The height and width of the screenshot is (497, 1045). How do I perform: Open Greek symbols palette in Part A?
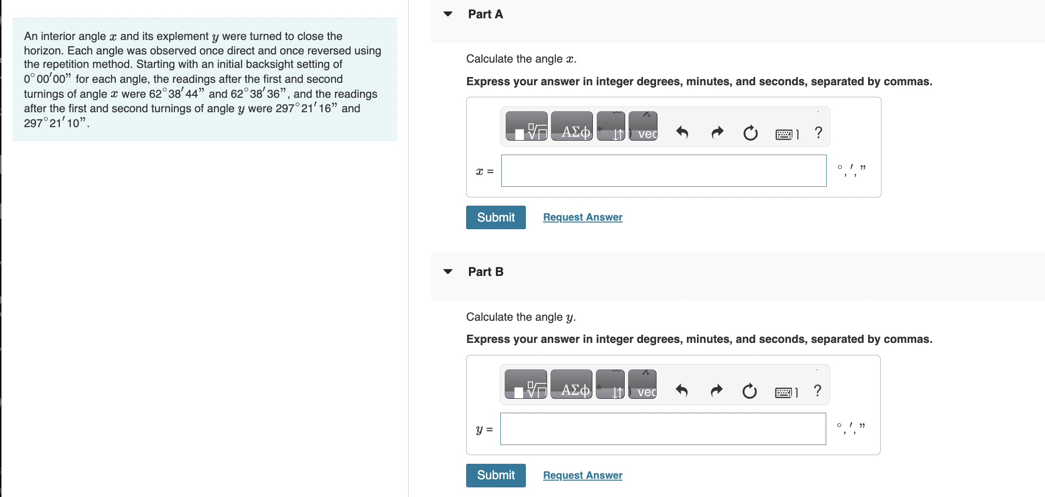point(572,126)
